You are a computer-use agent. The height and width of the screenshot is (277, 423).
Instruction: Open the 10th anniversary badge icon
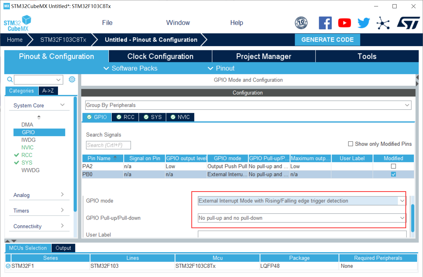(301, 23)
